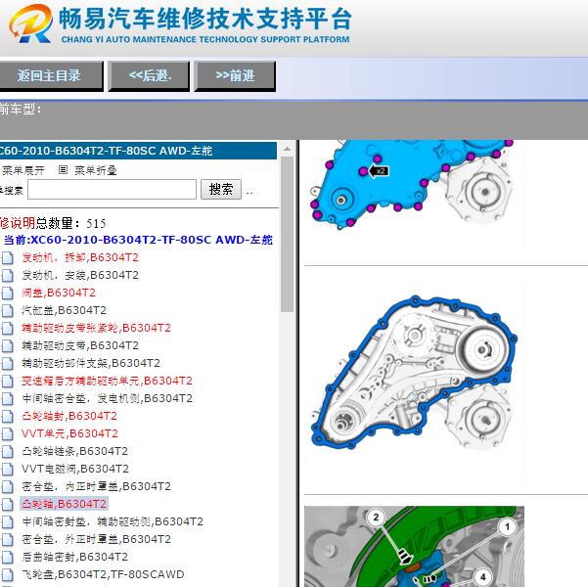Image resolution: width=588 pixels, height=587 pixels.
Task: Open the 辅助驱动皮带,B6304T2 entry
Action: click(x=80, y=345)
